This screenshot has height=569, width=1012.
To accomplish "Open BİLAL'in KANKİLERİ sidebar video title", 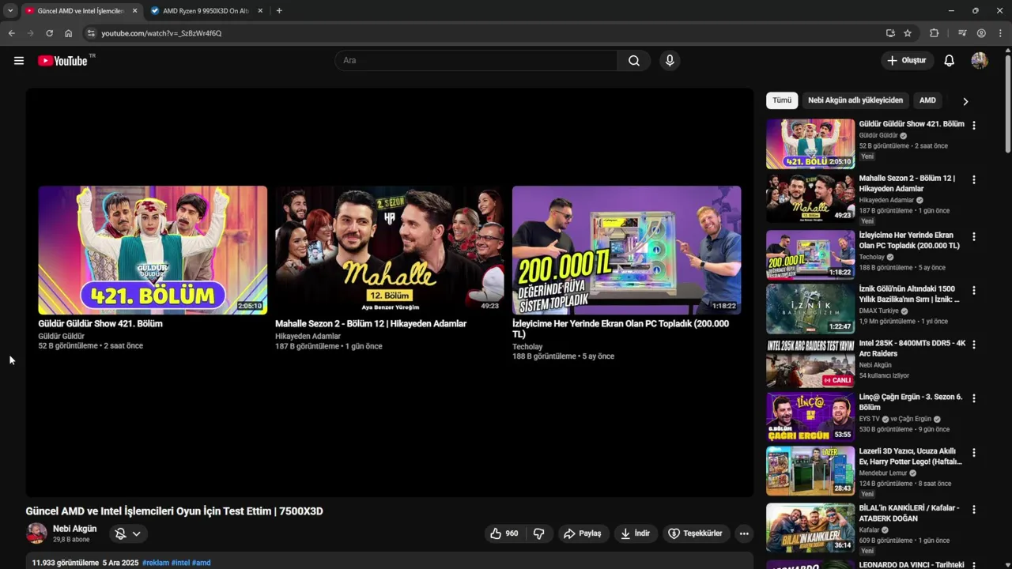I will tap(909, 513).
